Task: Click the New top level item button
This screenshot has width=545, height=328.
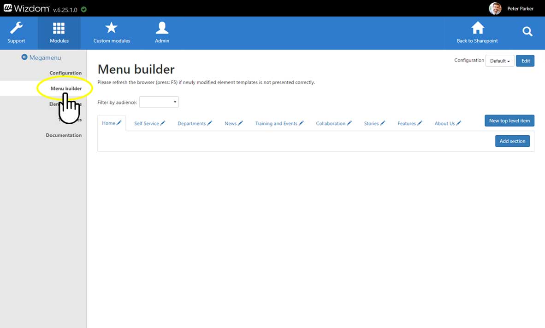Action: pos(509,121)
